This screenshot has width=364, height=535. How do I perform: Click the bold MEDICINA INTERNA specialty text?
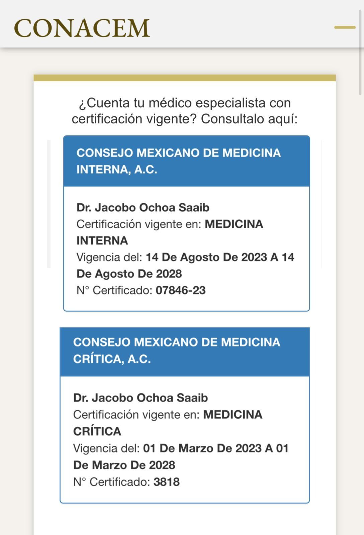[x=234, y=224]
